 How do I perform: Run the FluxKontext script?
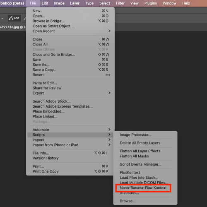pyautogui.click(x=145, y=173)
